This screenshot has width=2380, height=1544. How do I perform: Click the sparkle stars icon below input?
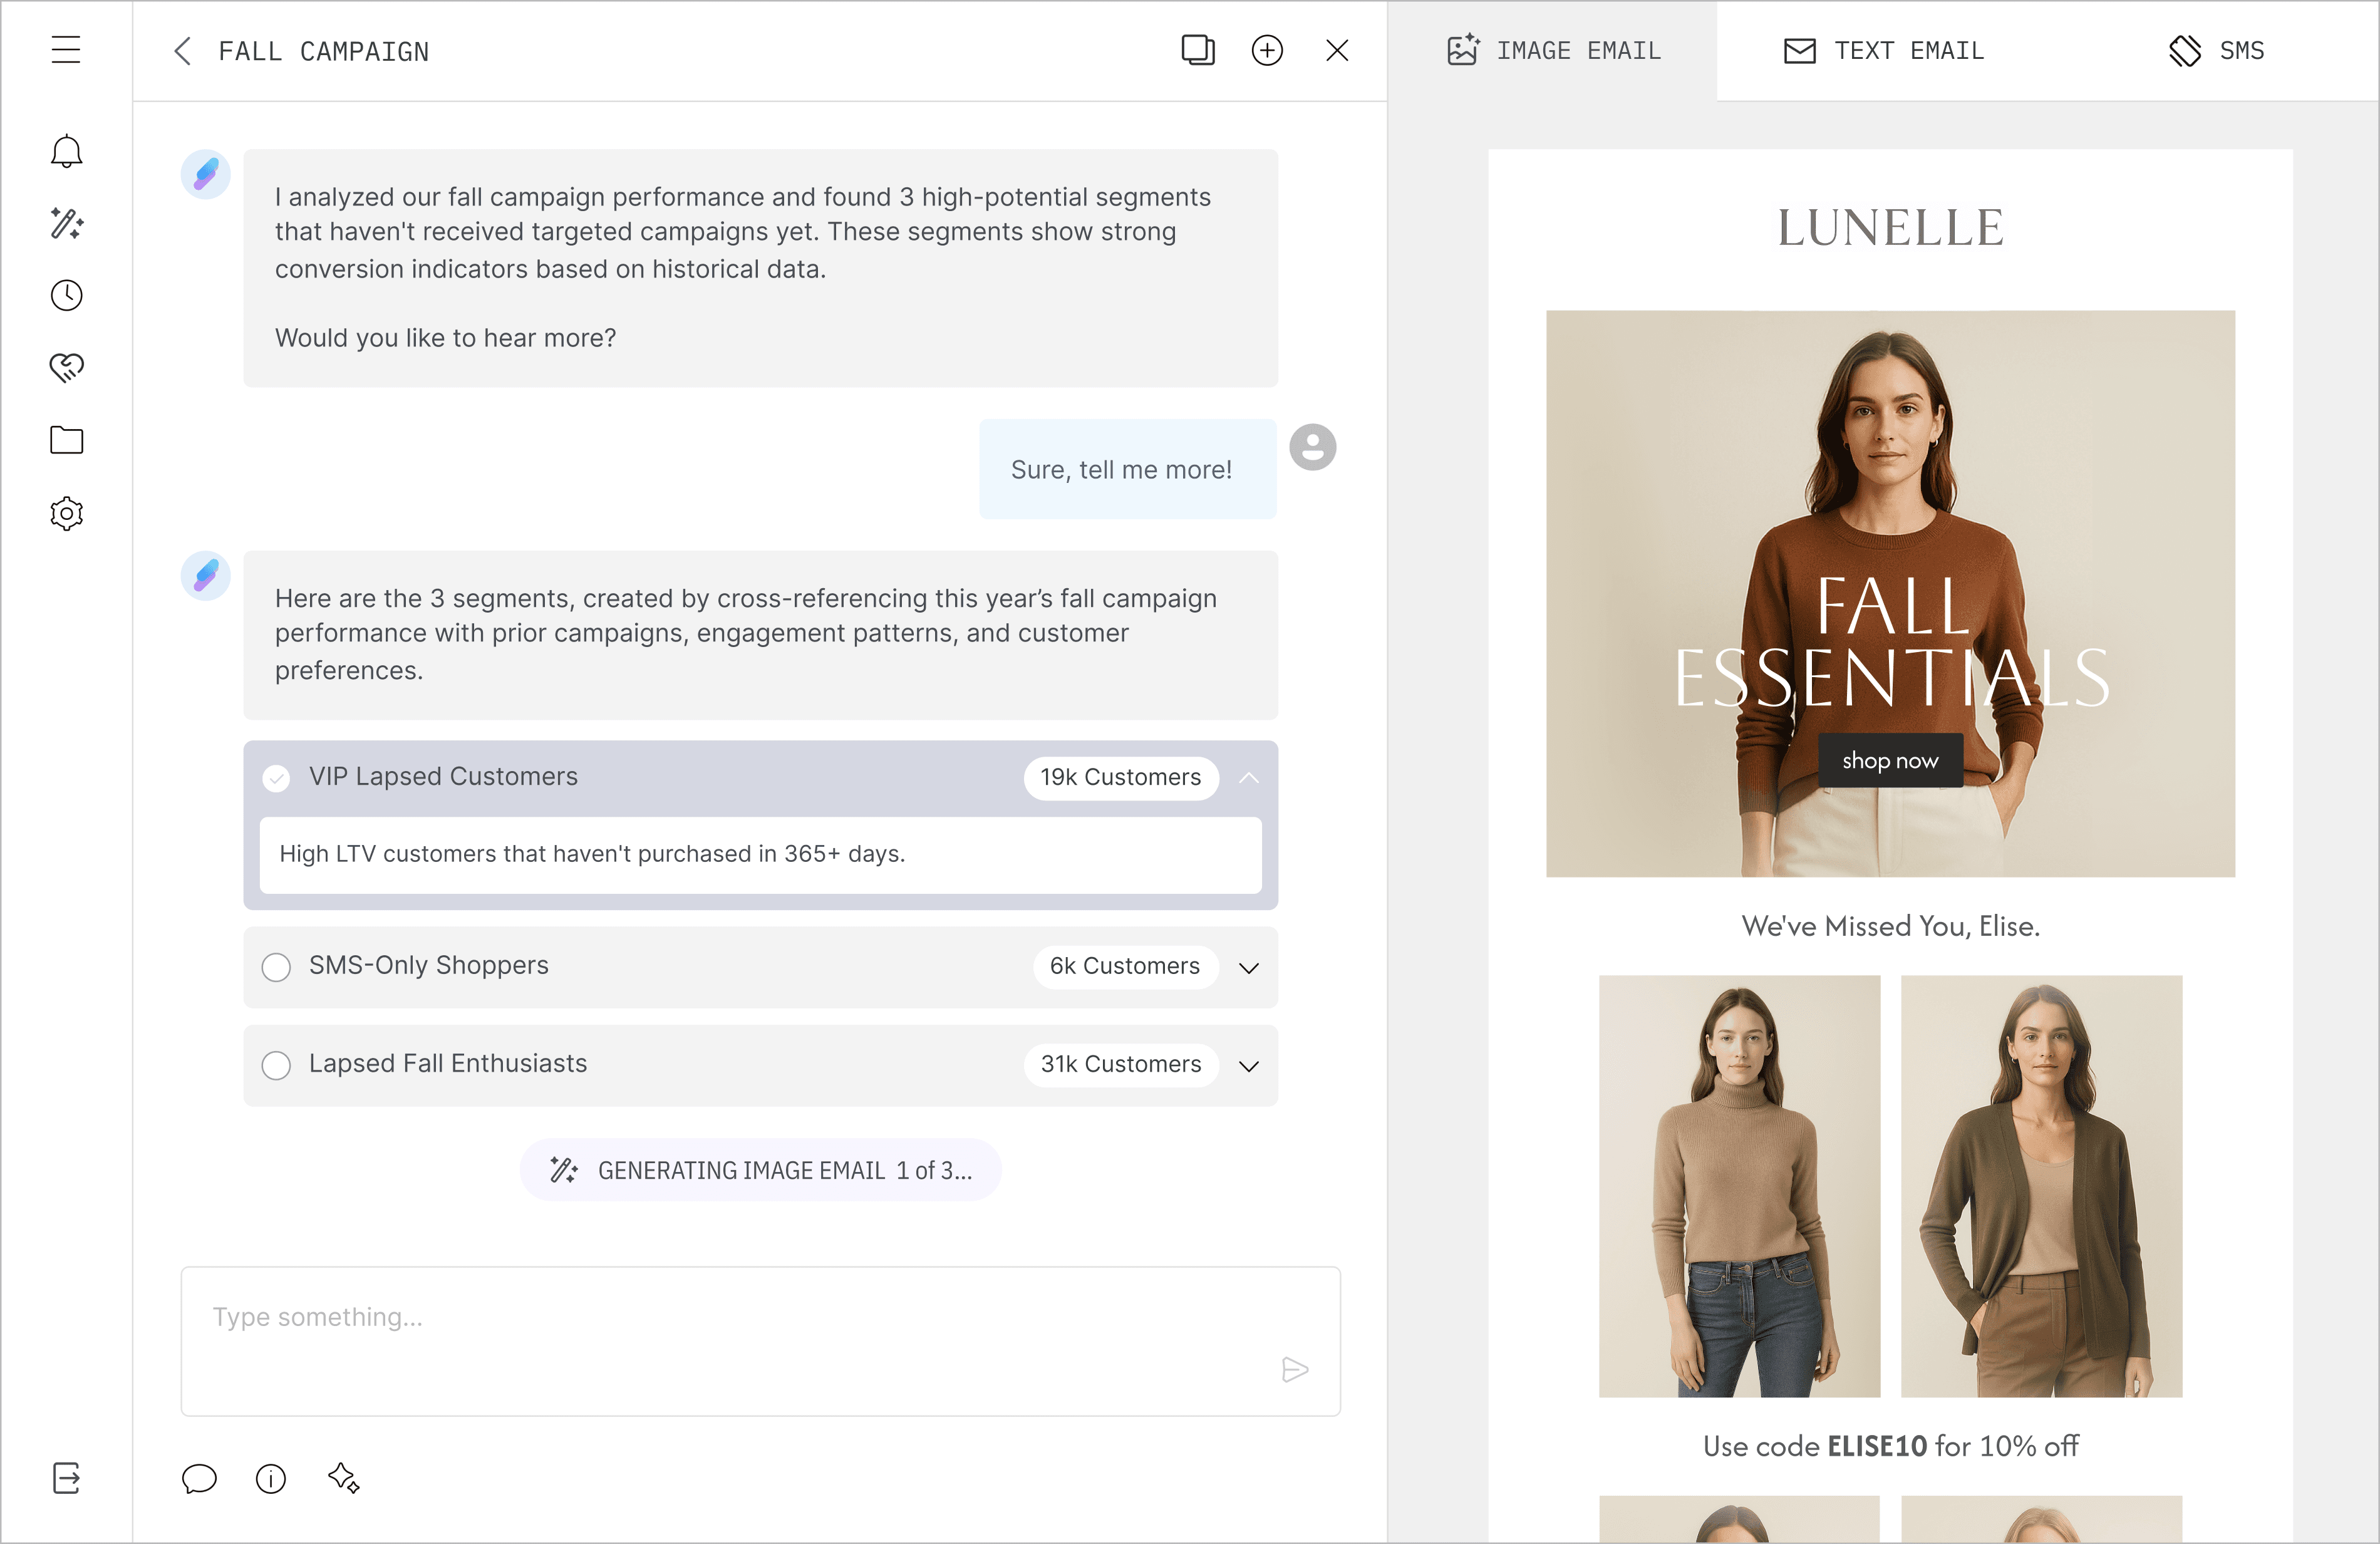[343, 1478]
